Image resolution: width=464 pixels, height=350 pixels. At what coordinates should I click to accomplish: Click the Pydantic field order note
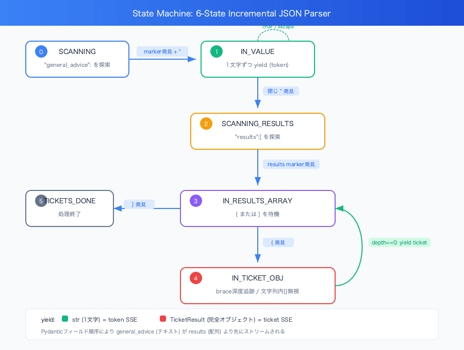pyautogui.click(x=163, y=331)
